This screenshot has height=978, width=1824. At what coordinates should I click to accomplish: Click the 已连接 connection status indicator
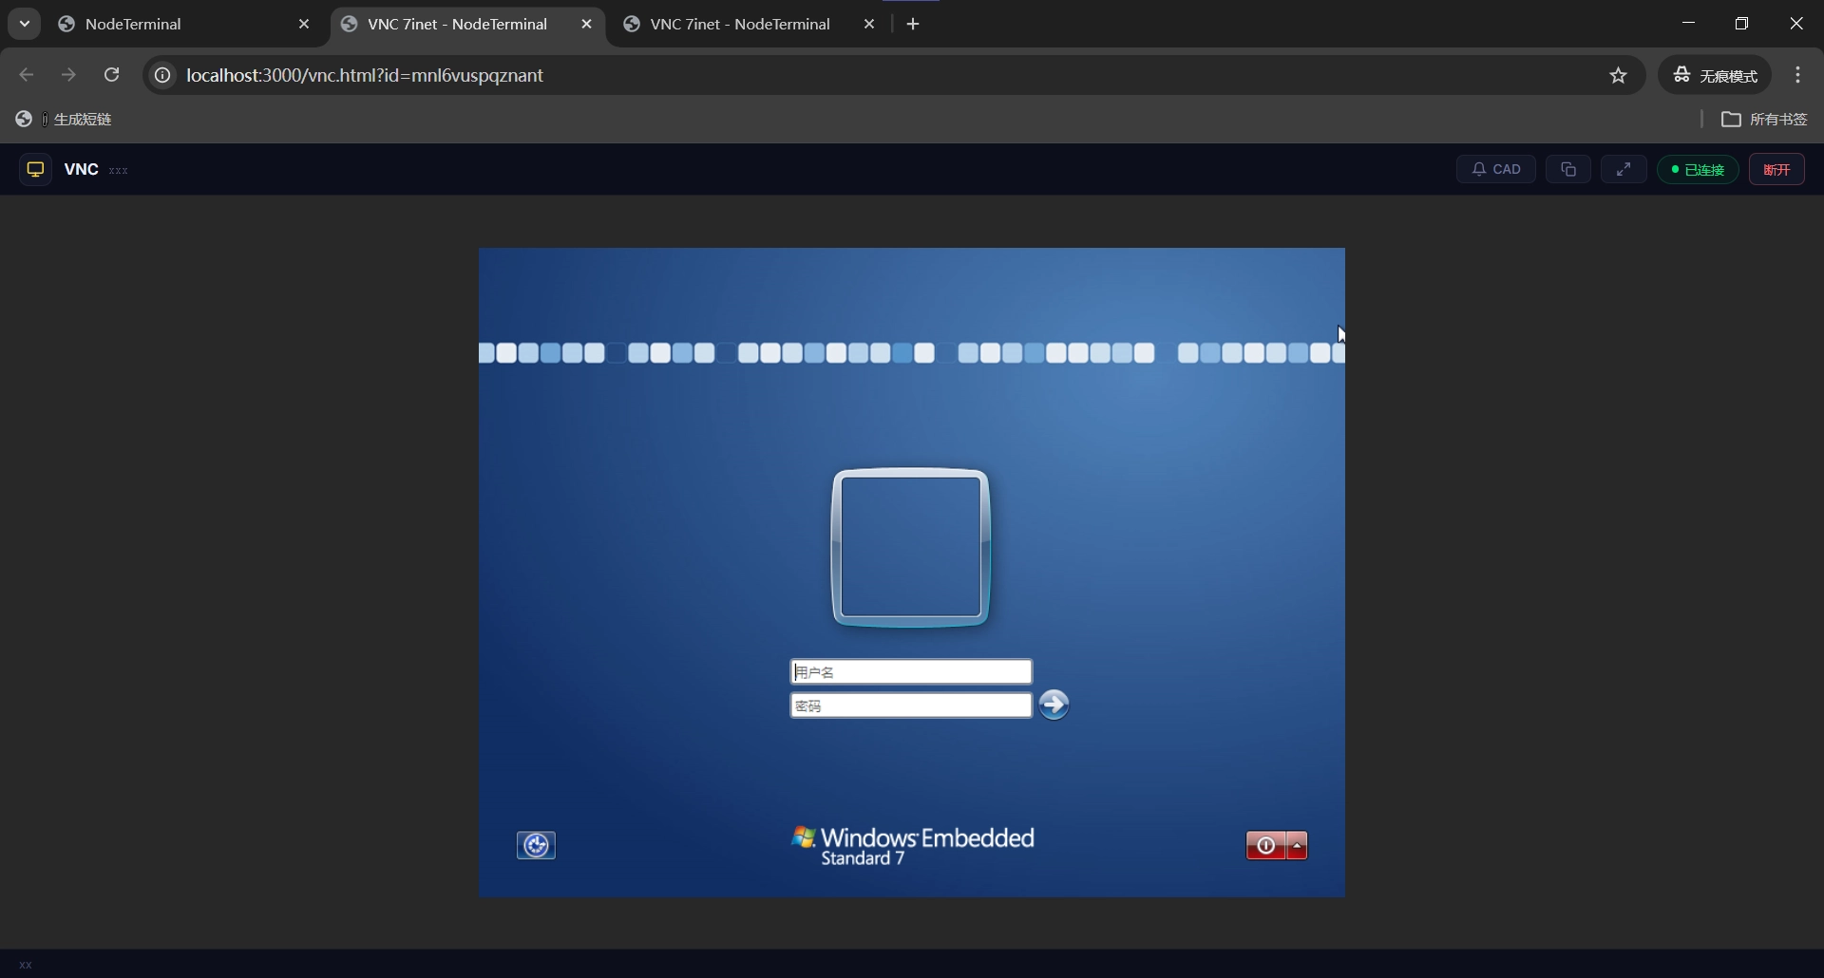(x=1698, y=170)
